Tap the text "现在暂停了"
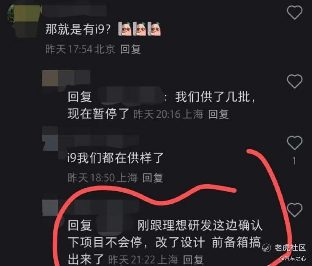This screenshot has height=266, width=312. (98, 114)
